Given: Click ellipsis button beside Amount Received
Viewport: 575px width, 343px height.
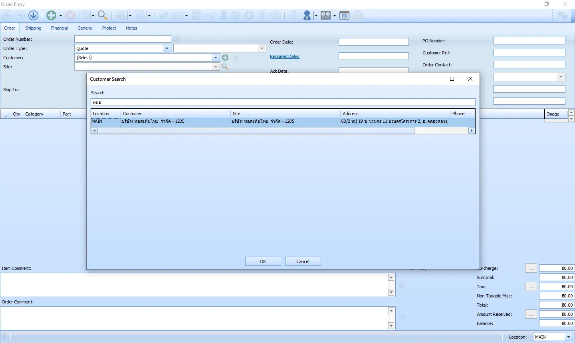Looking at the screenshot, I should pyautogui.click(x=531, y=314).
